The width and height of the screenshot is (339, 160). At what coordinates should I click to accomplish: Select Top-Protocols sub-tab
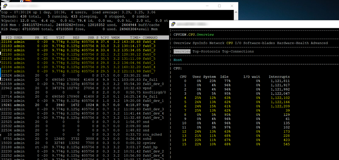pos(207,52)
